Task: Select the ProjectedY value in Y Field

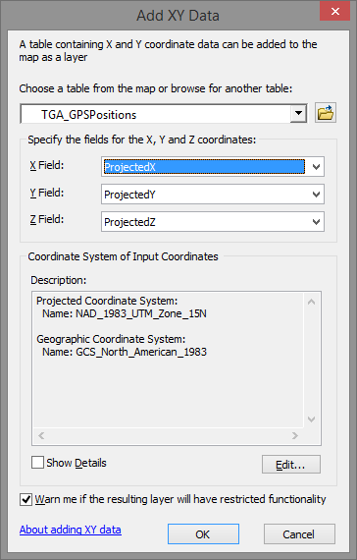Action: click(x=129, y=195)
